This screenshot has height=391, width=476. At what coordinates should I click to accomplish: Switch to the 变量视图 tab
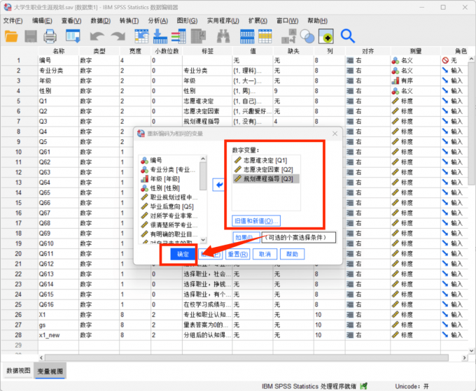(50, 371)
